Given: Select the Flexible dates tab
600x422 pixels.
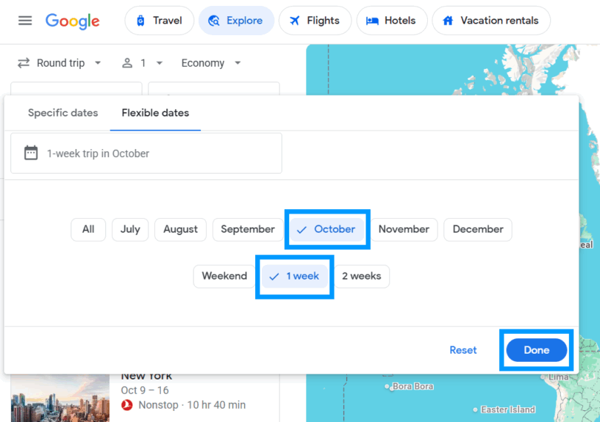Looking at the screenshot, I should point(155,113).
